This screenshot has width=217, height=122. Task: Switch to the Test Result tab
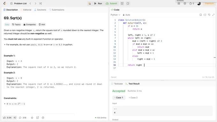132,84
